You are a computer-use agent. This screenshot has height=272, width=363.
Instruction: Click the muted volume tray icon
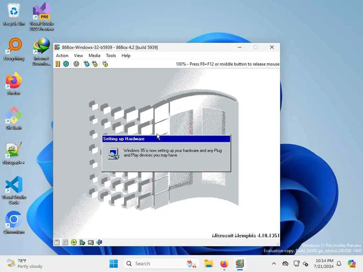[x=306, y=263]
